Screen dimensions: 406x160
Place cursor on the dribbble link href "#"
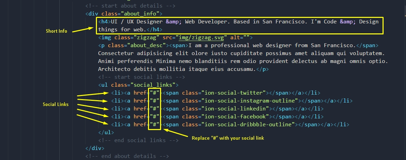click(x=155, y=125)
